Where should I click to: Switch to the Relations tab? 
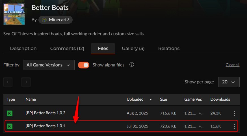point(169,49)
